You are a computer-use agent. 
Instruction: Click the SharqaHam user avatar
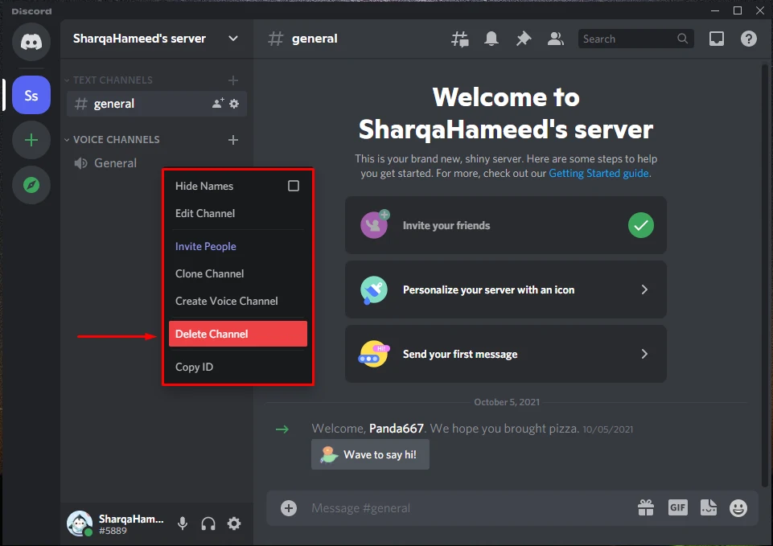click(80, 523)
